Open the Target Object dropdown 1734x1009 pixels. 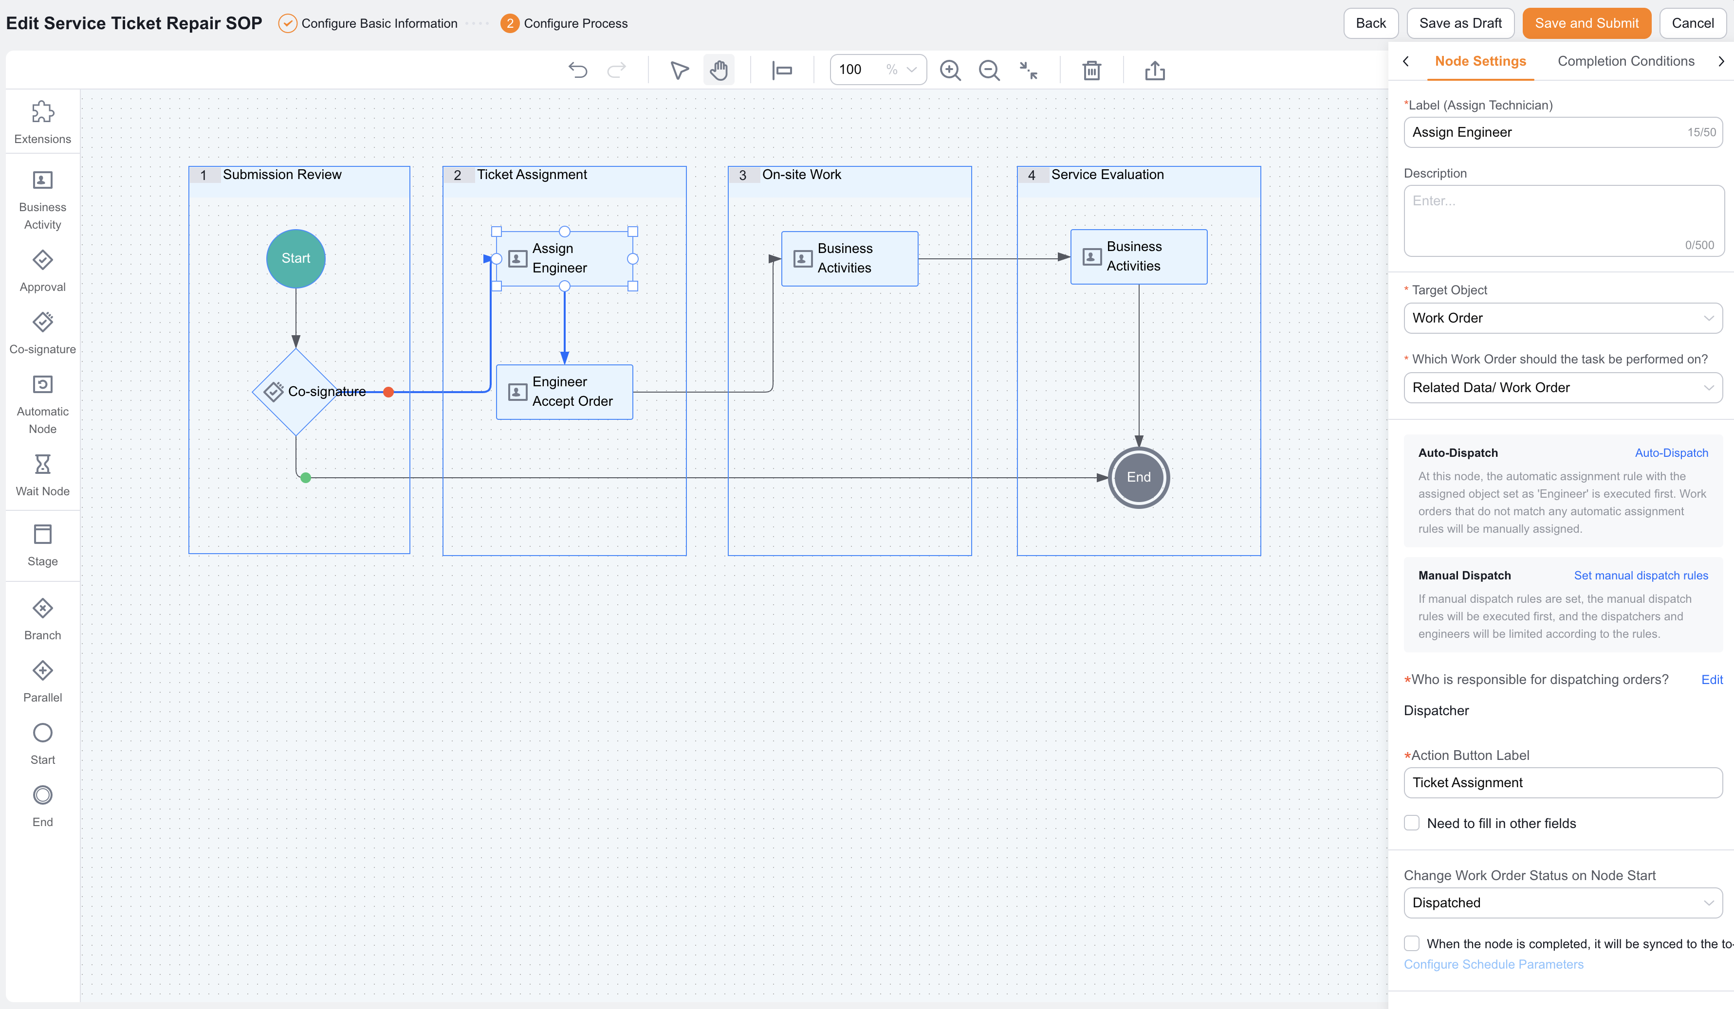1563,319
